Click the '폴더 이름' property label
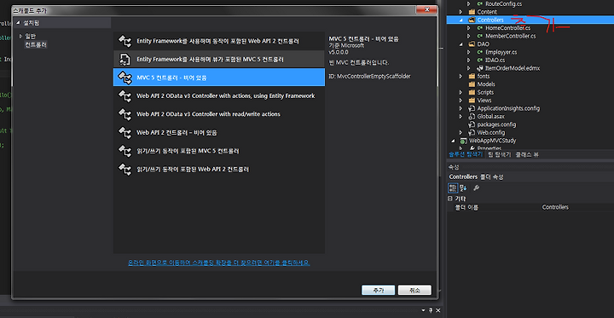 (466, 207)
